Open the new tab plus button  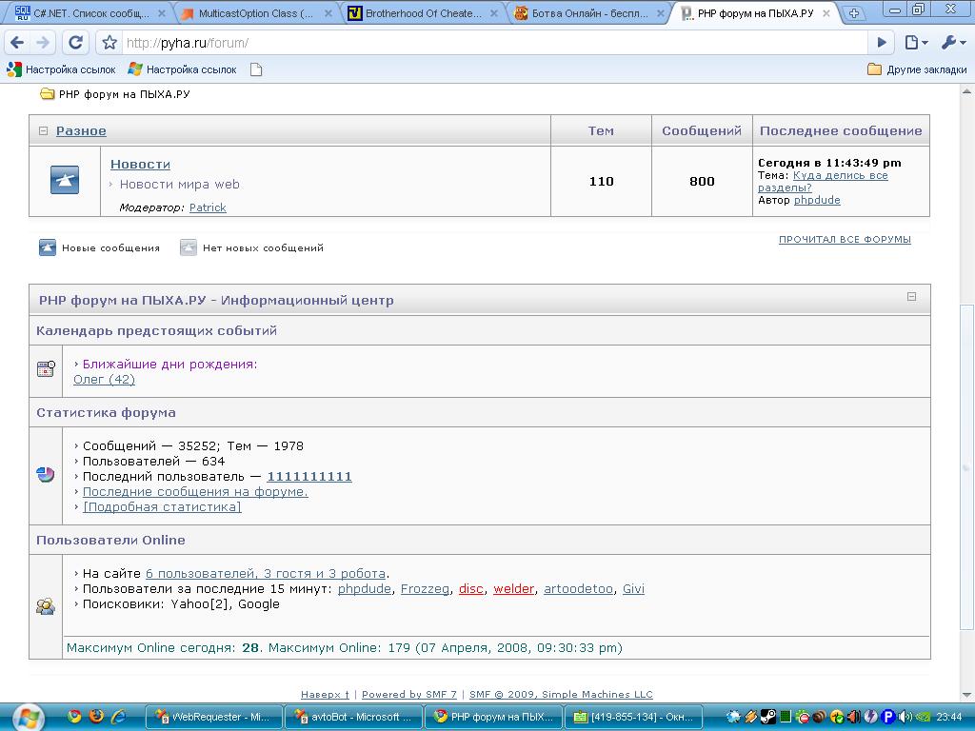click(x=854, y=13)
